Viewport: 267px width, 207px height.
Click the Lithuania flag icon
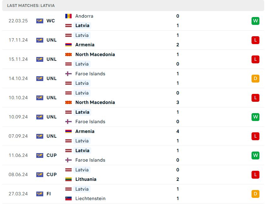click(68, 179)
